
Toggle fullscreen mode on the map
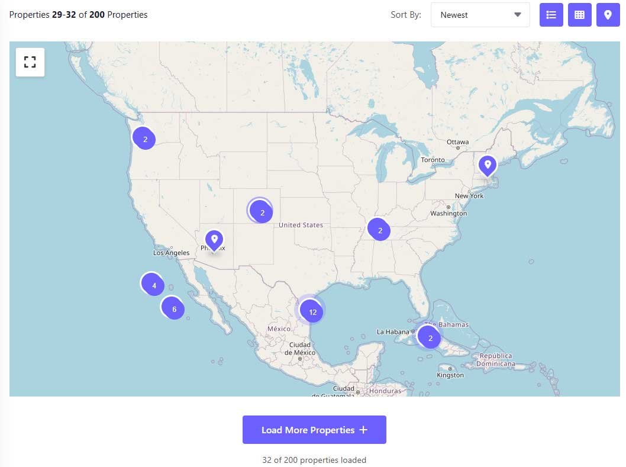pos(30,62)
